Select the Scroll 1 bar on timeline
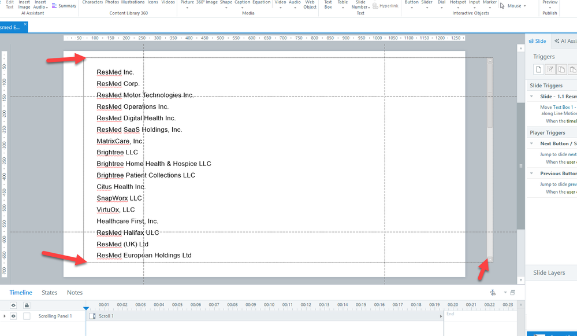This screenshot has width=577, height=336. [265, 316]
